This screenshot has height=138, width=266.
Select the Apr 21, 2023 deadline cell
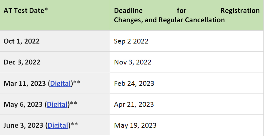pos(134,104)
